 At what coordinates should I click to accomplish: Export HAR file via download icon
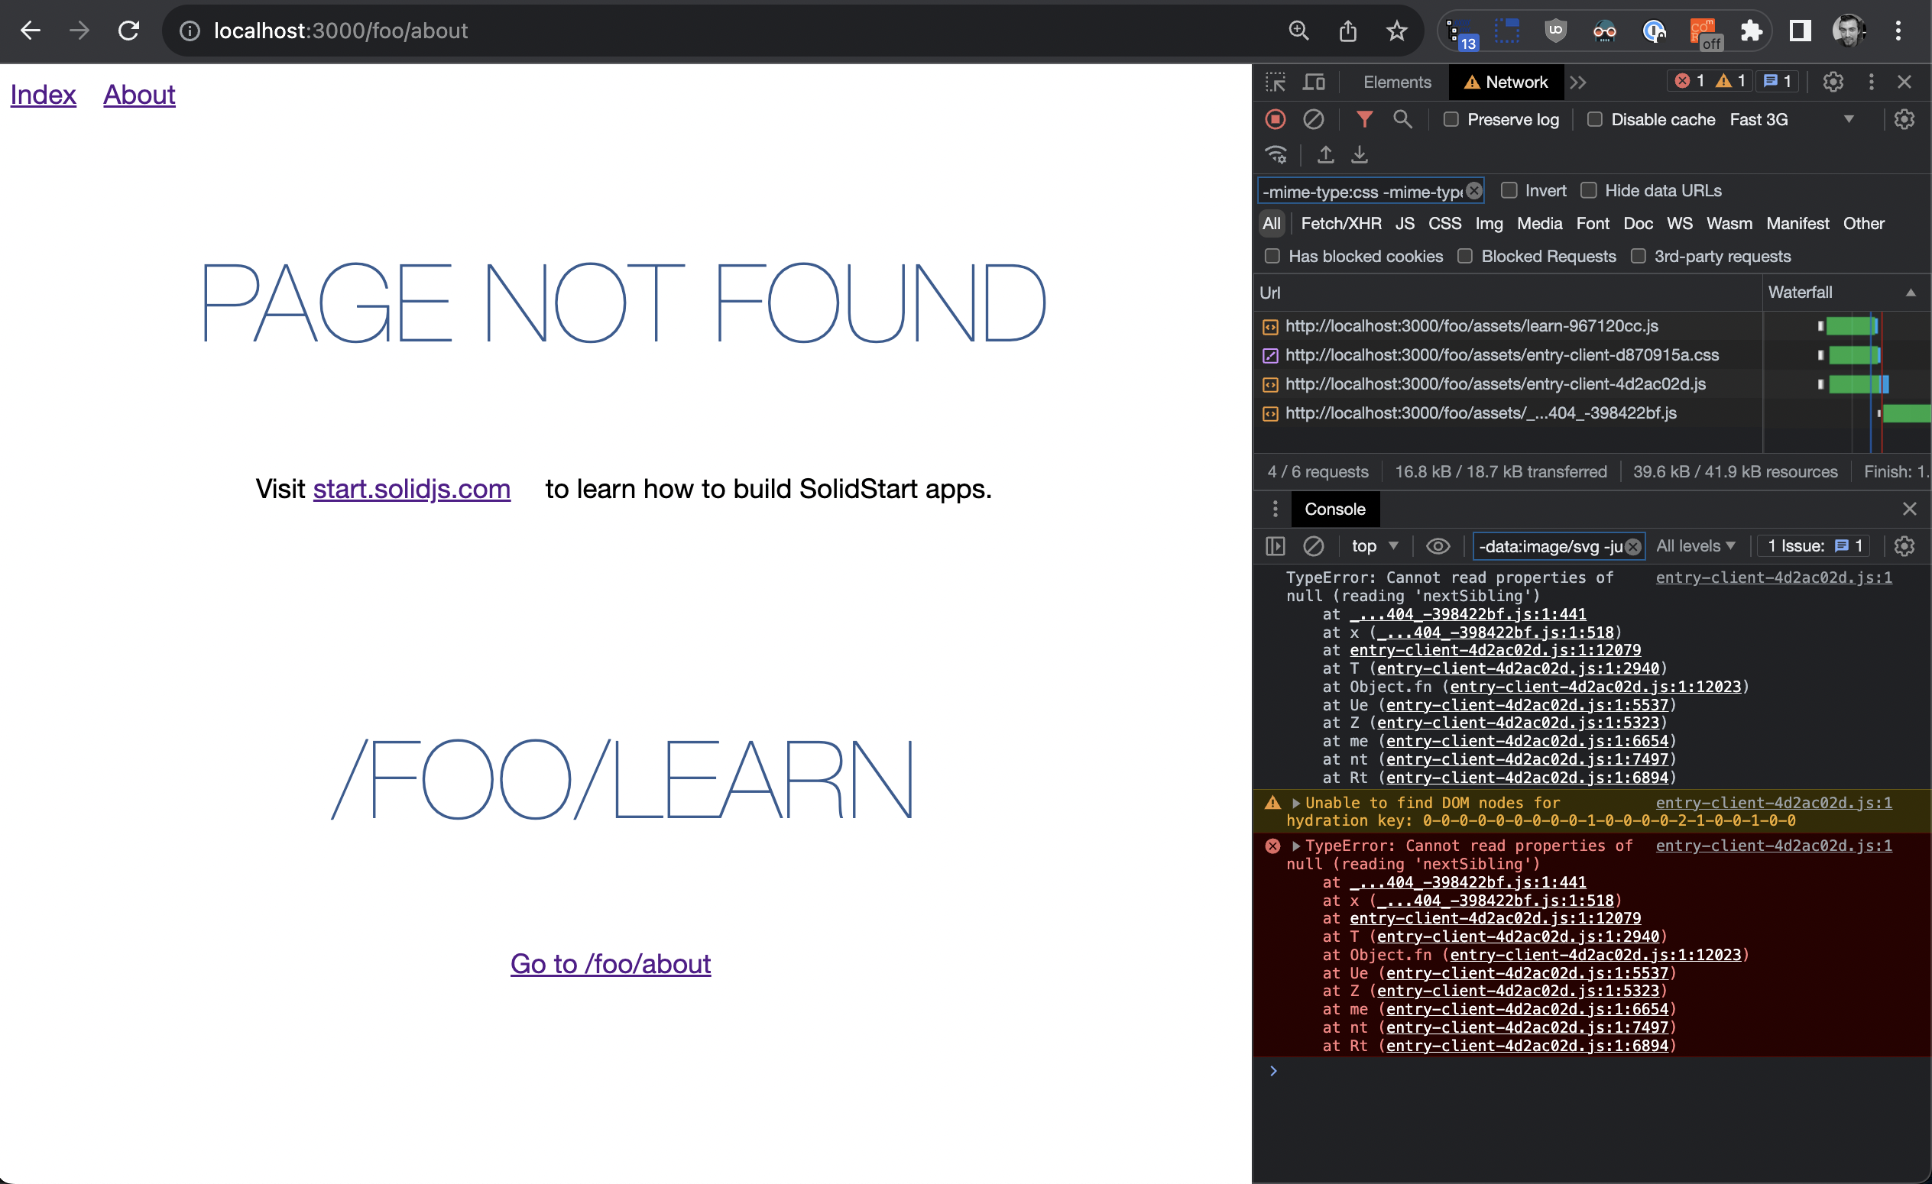tap(1359, 154)
